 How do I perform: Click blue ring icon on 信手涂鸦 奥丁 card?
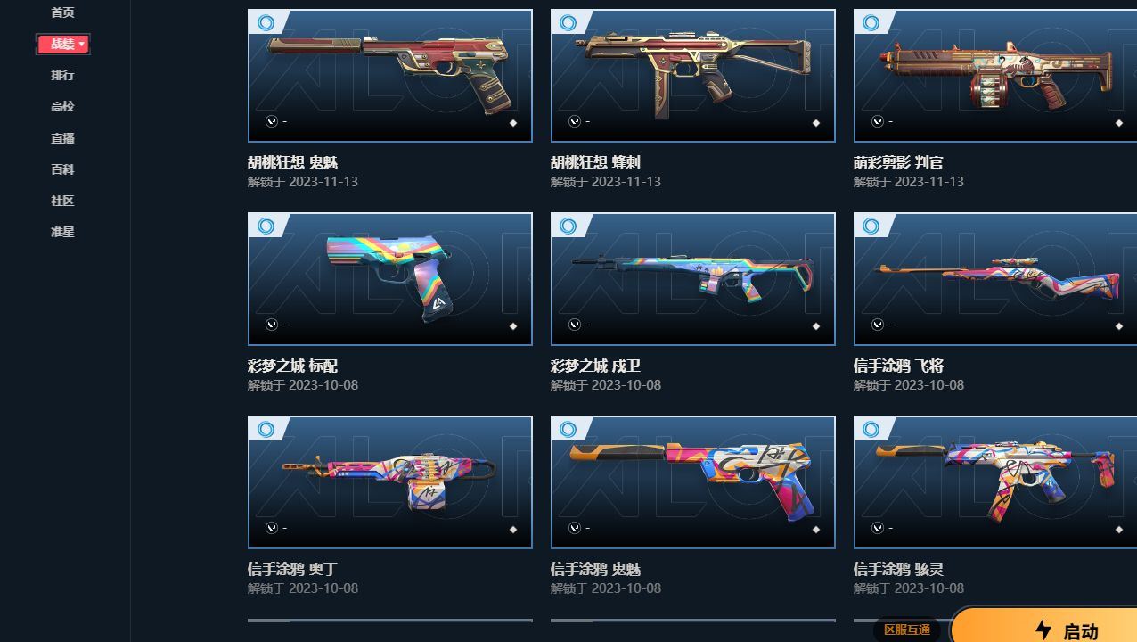(265, 429)
